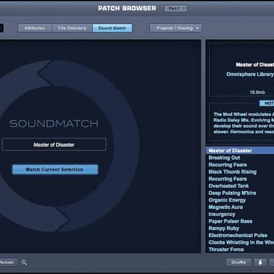Image resolution: width=274 pixels, height=274 pixels.
Task: Select Thruster Force patch
Action: [x=240, y=249]
